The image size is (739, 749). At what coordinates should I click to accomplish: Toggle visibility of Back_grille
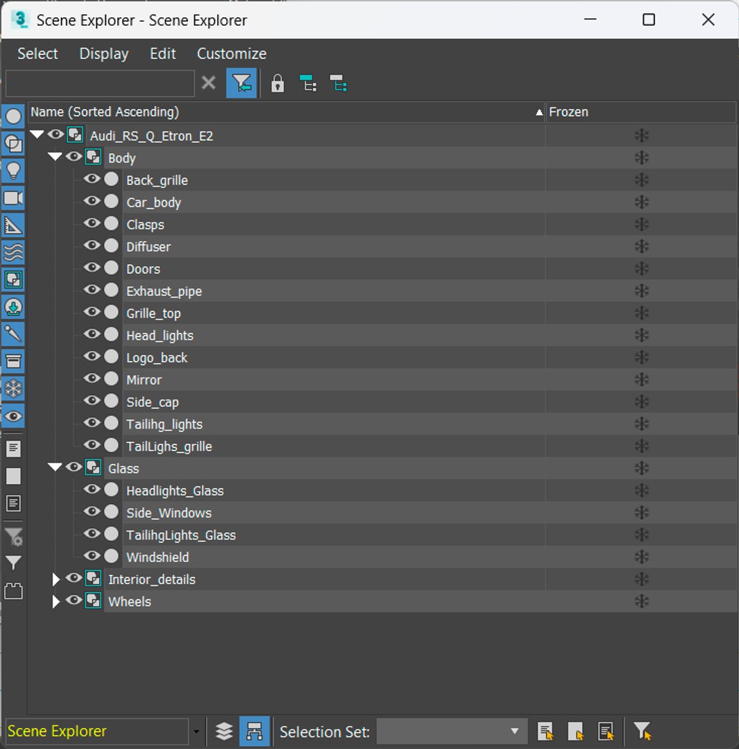(x=92, y=179)
